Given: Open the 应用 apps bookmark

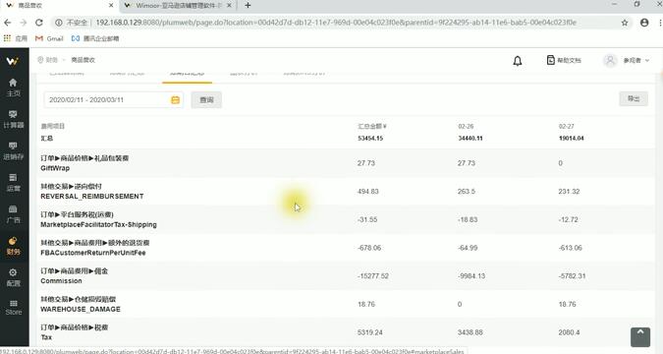Looking at the screenshot, I should (x=15, y=38).
